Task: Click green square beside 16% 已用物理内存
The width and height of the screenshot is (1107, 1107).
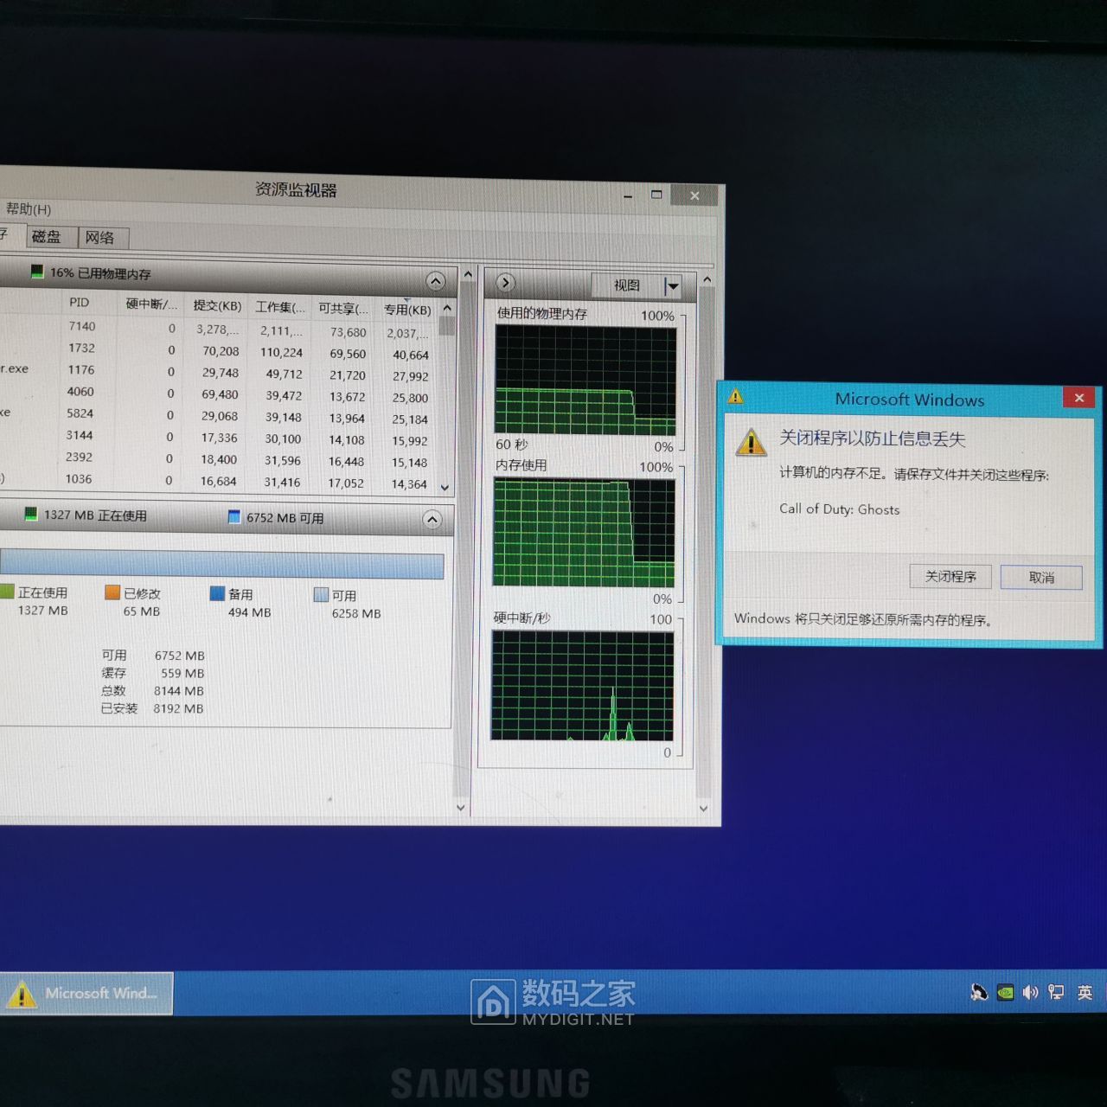Action: [x=37, y=272]
